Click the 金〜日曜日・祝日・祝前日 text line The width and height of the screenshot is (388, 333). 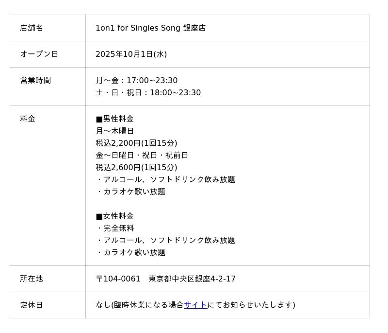coord(142,156)
